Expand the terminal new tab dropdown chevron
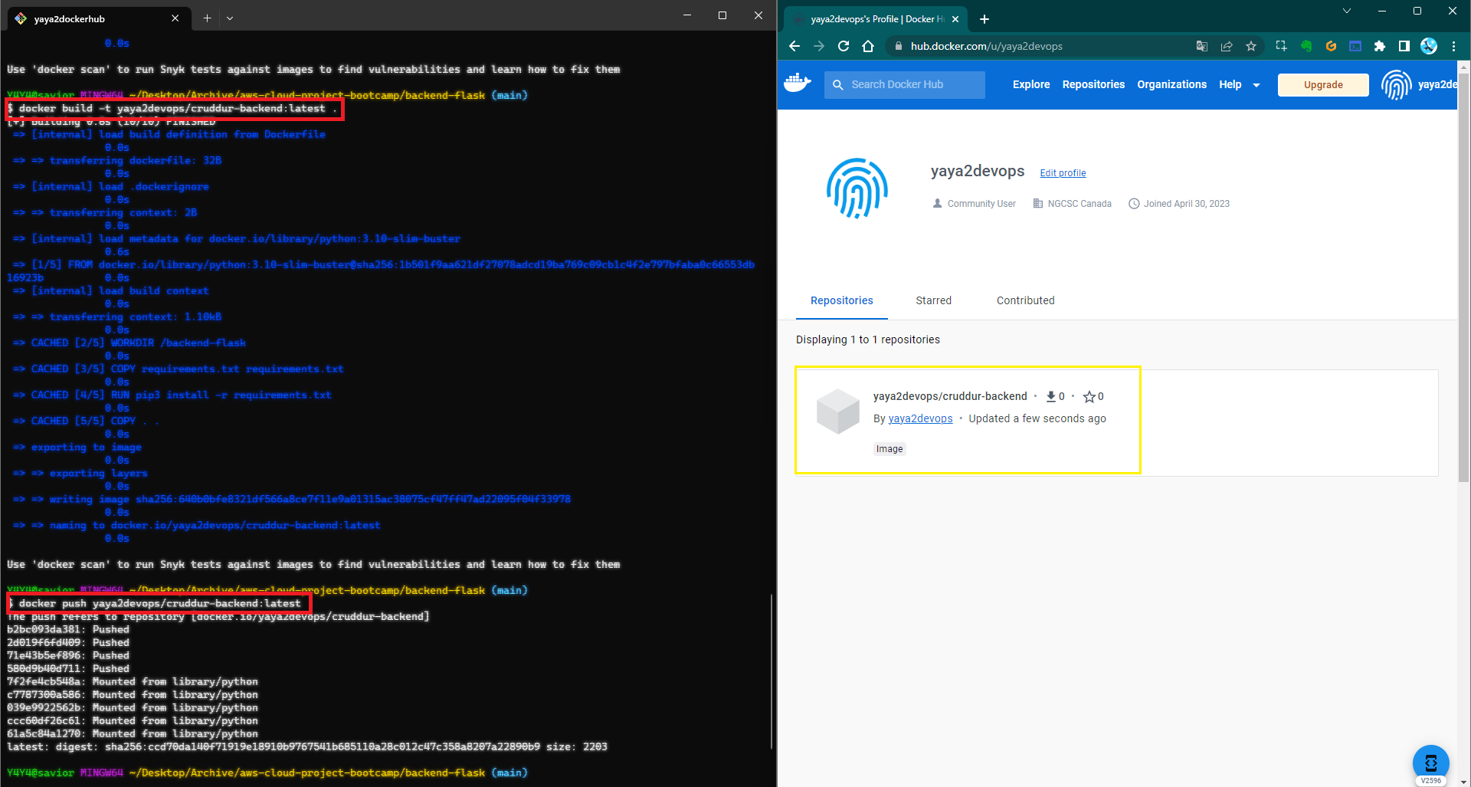The width and height of the screenshot is (1471, 787). point(230,18)
